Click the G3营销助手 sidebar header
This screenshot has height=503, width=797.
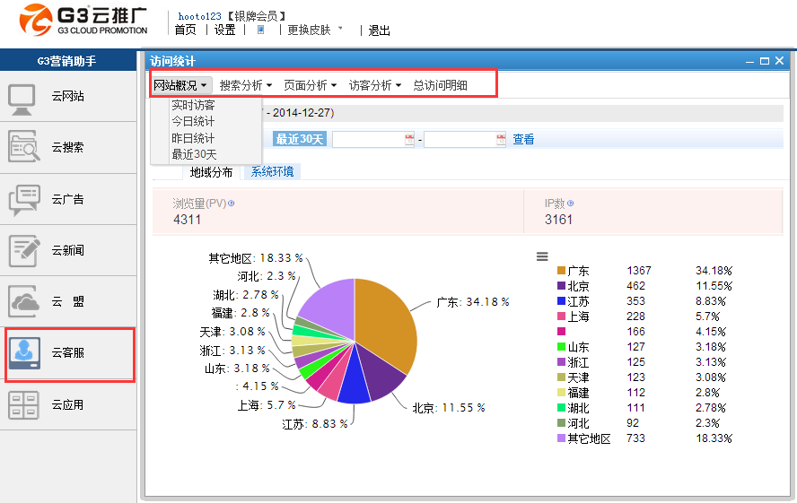tap(68, 61)
